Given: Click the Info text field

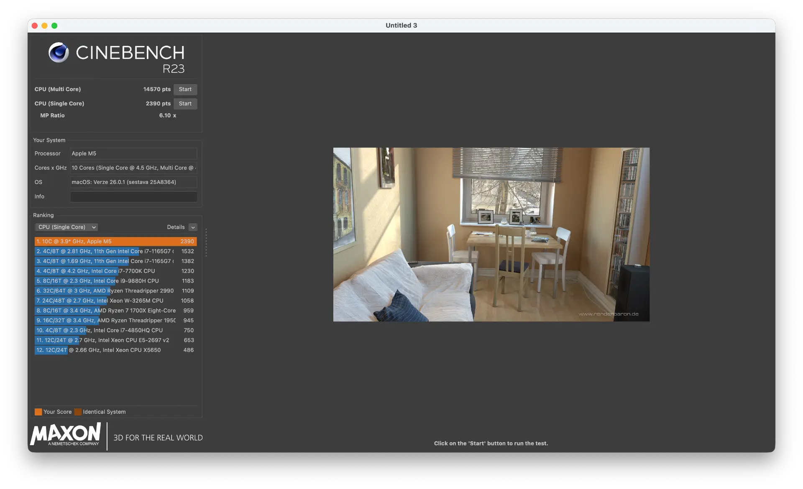Looking at the screenshot, I should pyautogui.click(x=133, y=196).
